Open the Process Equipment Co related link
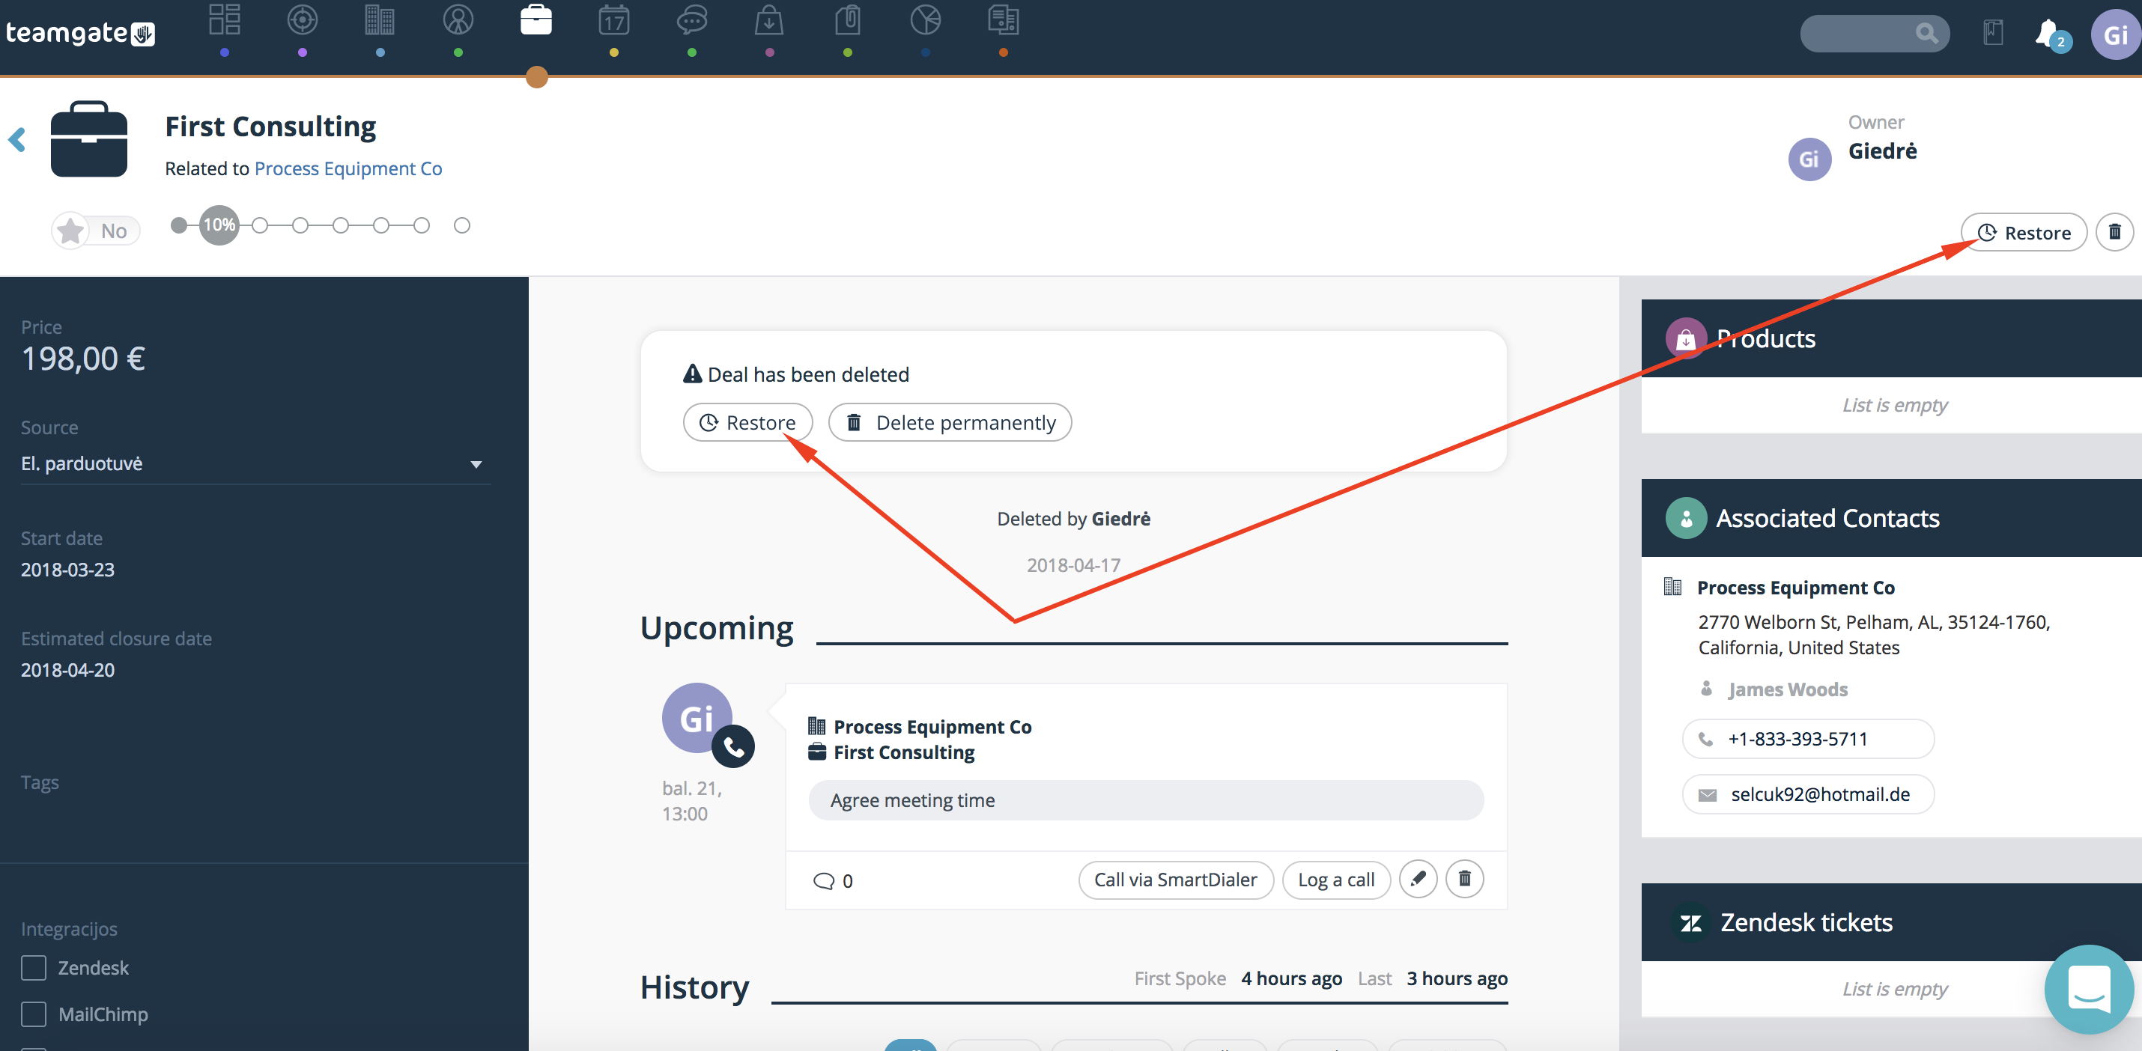 (348, 168)
